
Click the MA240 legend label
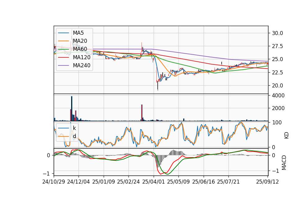tap(82, 65)
